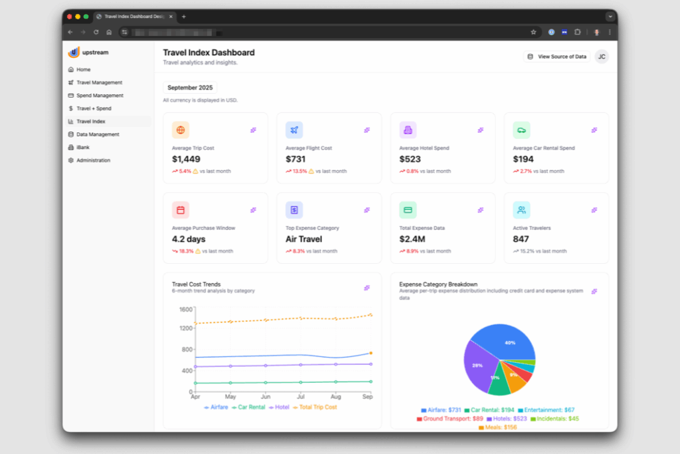680x454 pixels.
Task: Click sparkle insight icon on Average Hotel Spend card
Action: pyautogui.click(x=481, y=130)
